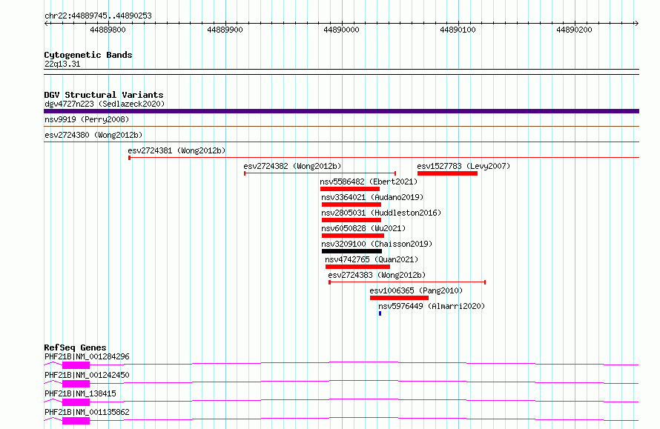
Task: Open the nsv5976449 (Almarri2020) label
Action: 432,306
